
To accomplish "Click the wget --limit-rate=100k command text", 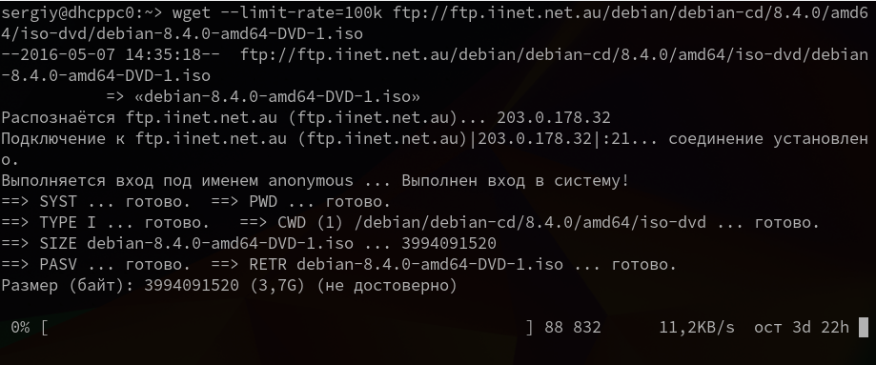I will coord(277,12).
